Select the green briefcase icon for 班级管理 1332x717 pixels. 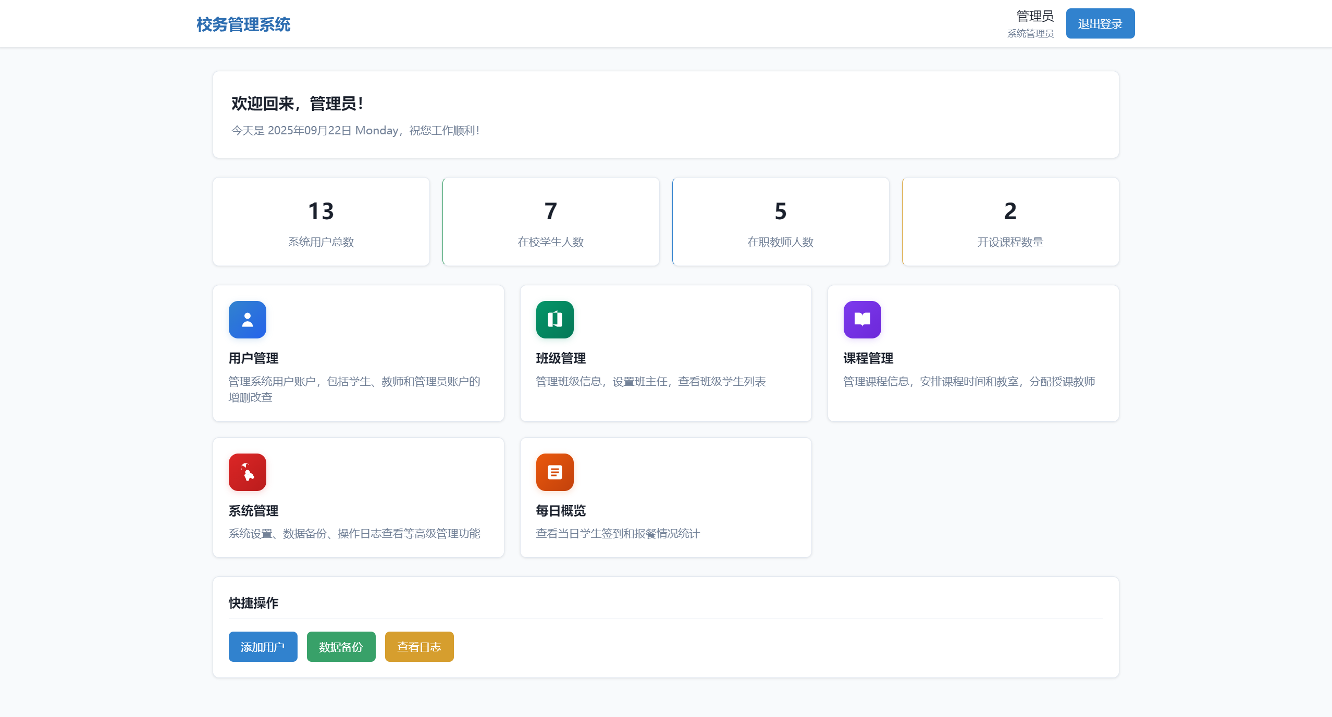pos(554,319)
